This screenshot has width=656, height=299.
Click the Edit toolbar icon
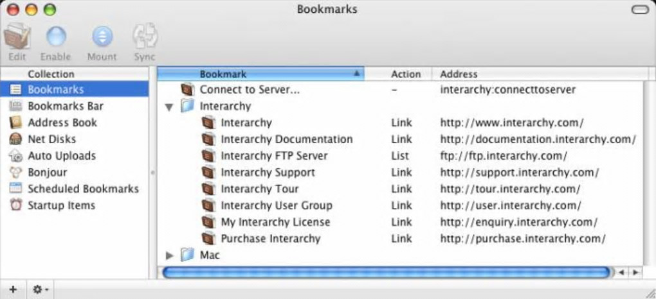click(17, 37)
